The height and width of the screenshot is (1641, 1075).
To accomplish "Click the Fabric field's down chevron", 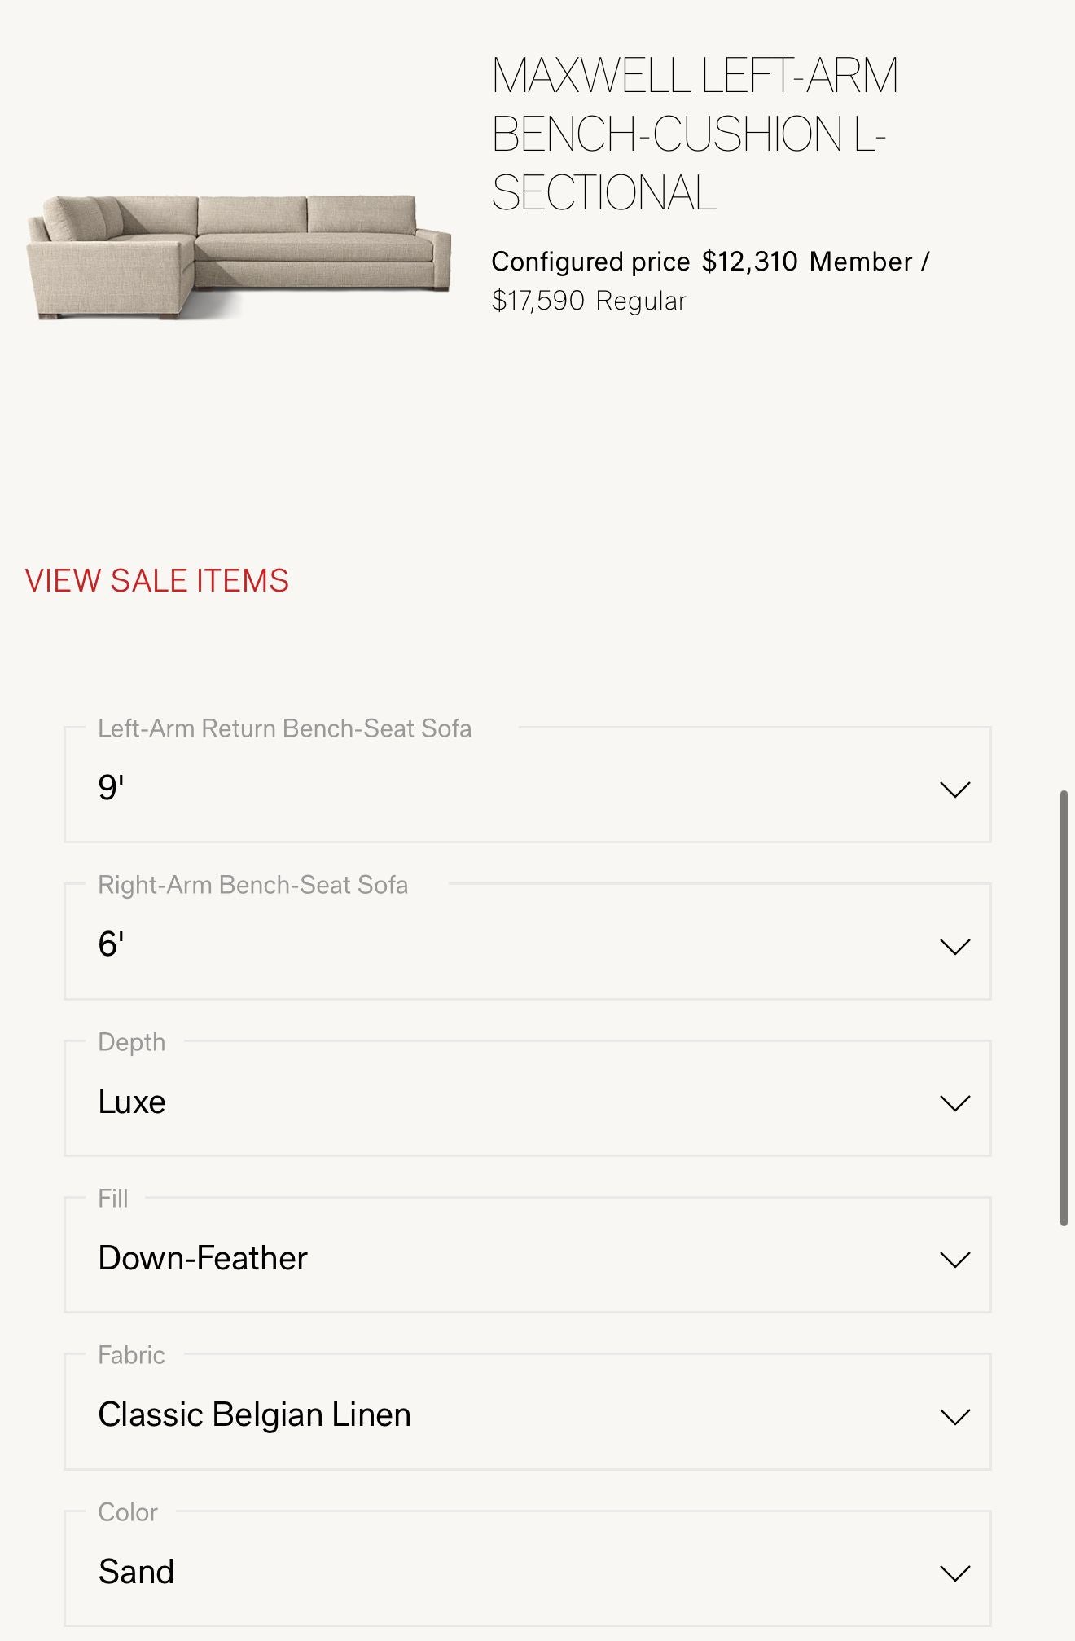I will (x=954, y=1416).
